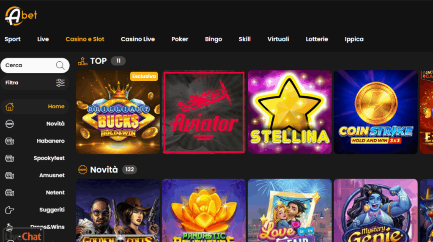Viewport: 433px width, 242px height.
Task: Click the Suggeriti thumbs-up icon
Action: pos(10,210)
